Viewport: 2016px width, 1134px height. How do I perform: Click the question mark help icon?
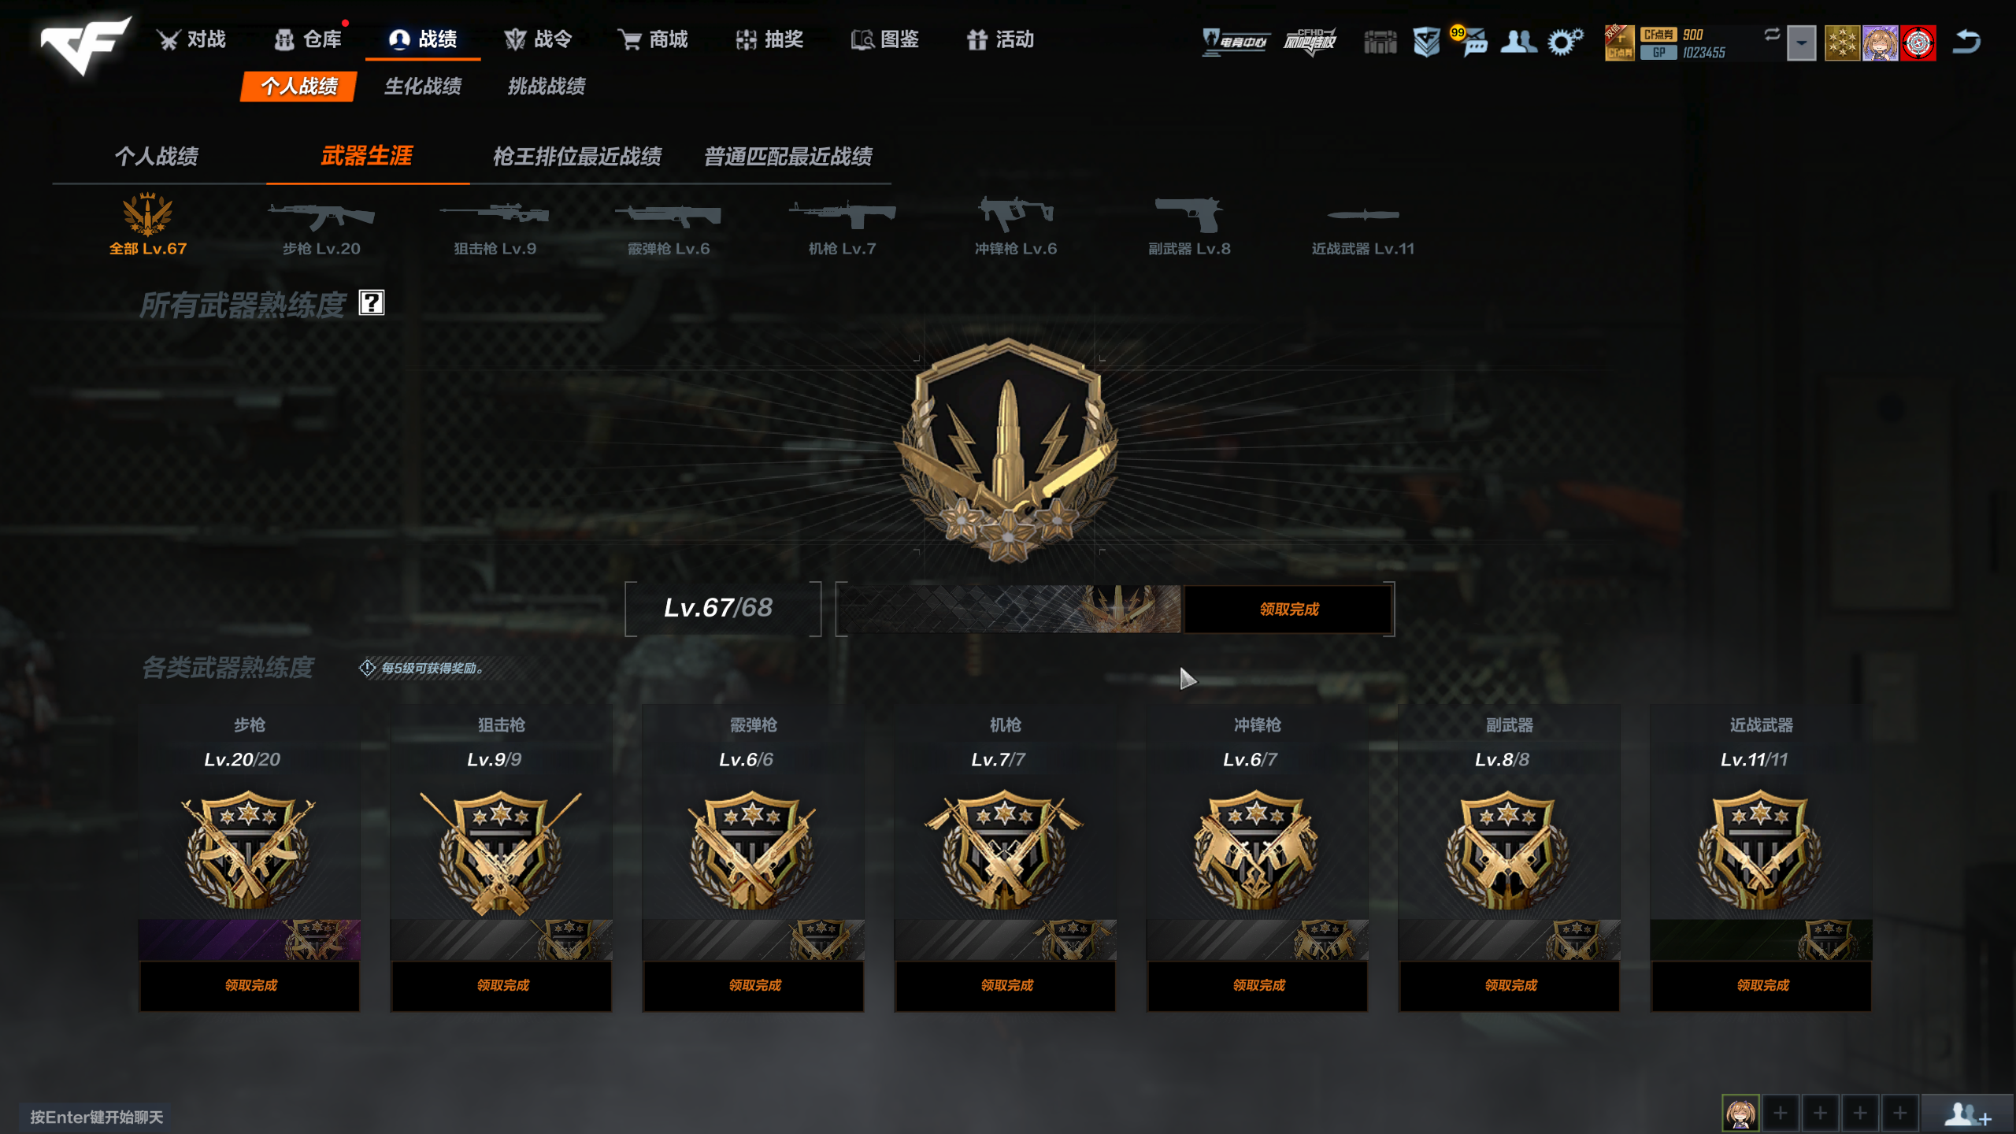point(372,302)
